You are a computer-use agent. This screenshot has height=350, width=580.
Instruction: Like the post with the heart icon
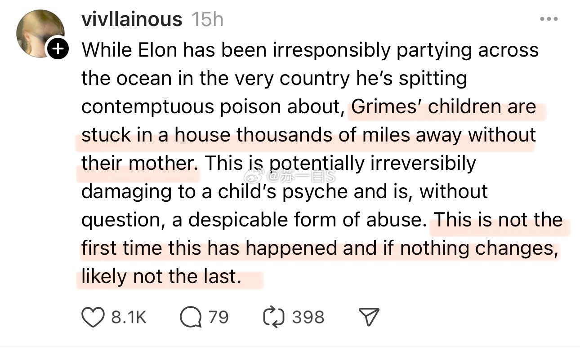pos(93,317)
